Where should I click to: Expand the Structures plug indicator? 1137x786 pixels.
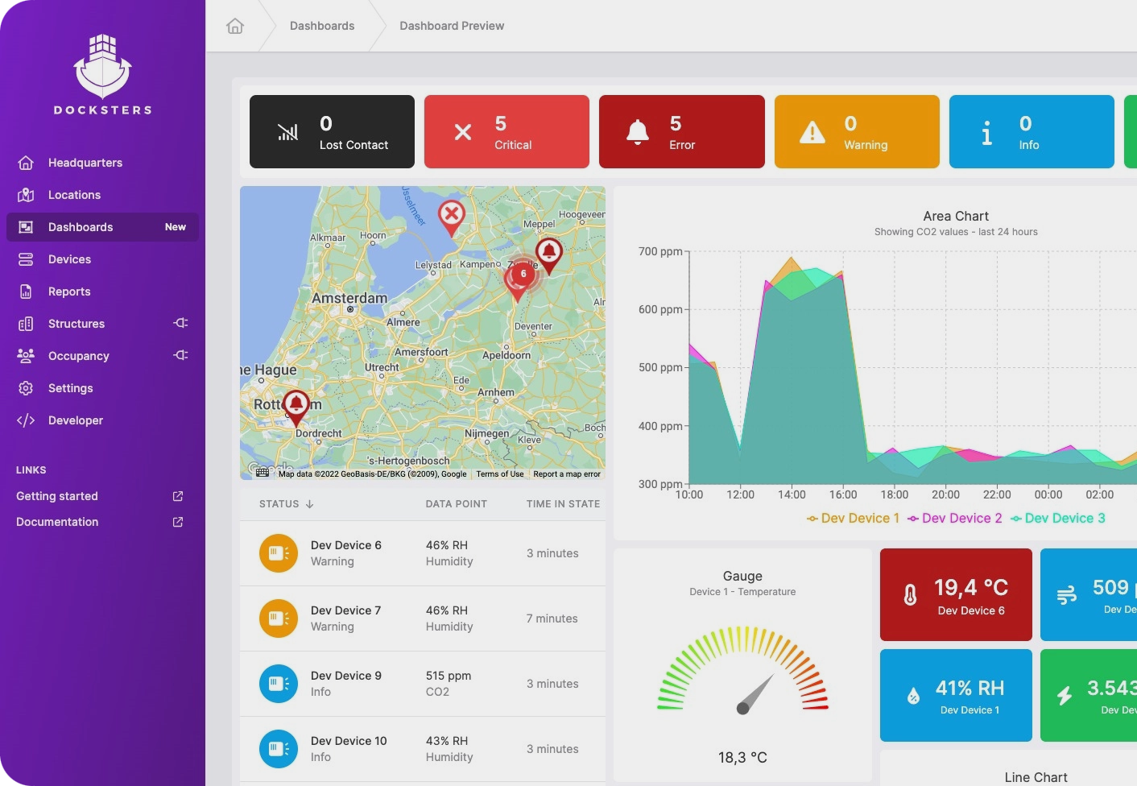click(180, 323)
